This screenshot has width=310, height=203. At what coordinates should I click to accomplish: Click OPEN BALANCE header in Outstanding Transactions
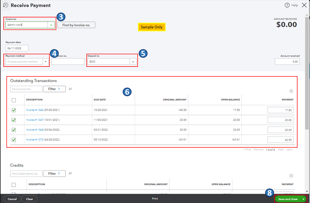pos(230,100)
